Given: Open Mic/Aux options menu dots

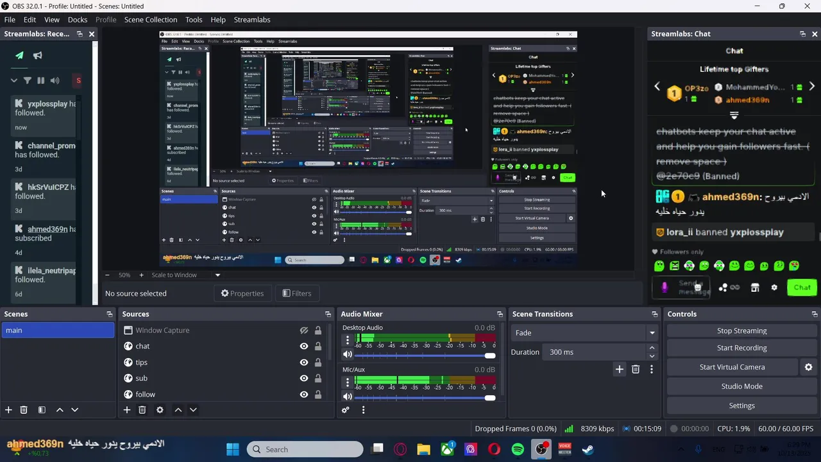Looking at the screenshot, I should 348,382.
